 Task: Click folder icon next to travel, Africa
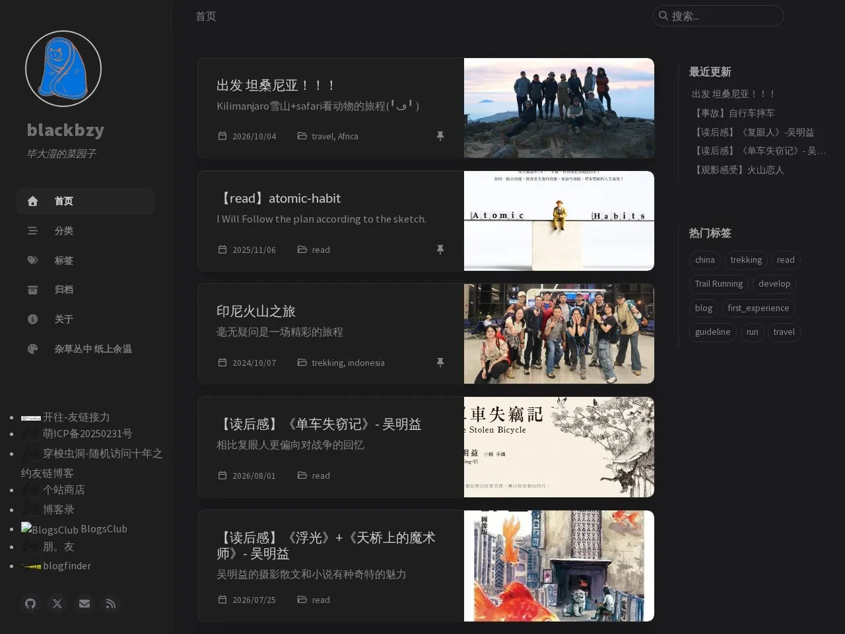point(302,136)
